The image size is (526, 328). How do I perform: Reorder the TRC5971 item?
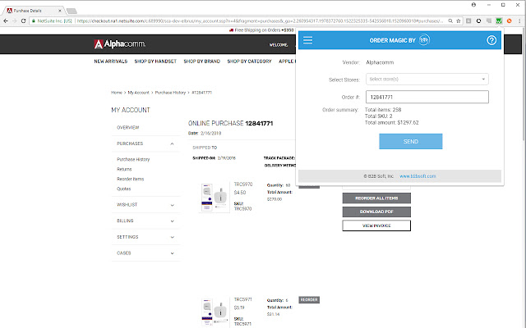(x=309, y=300)
